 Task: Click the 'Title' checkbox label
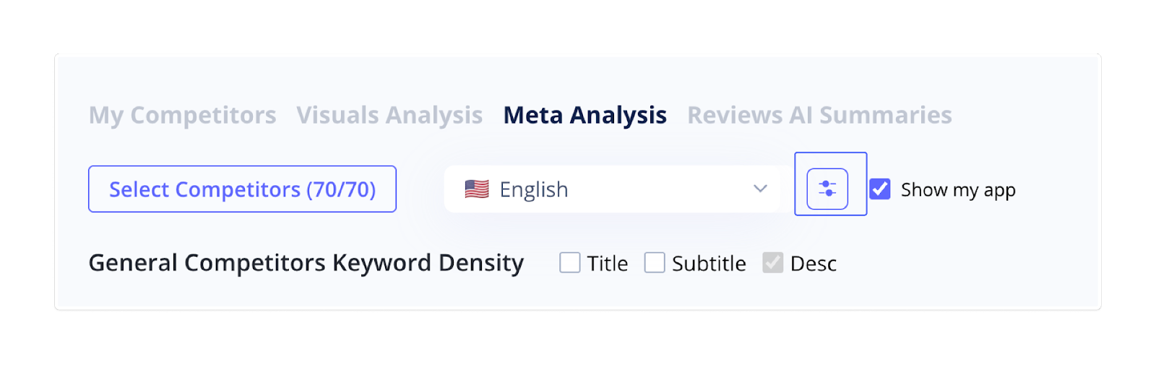pos(608,264)
